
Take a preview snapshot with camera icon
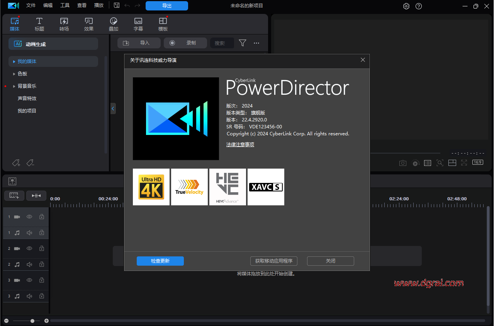coord(403,163)
